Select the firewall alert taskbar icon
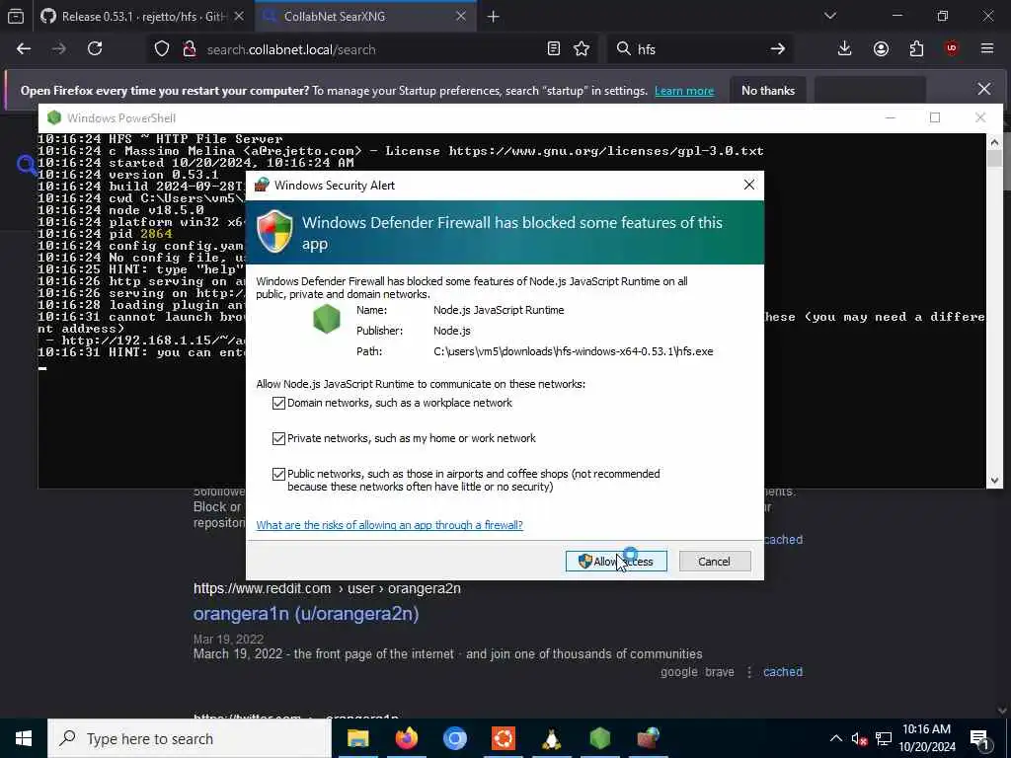The height and width of the screenshot is (758, 1011). coord(648,738)
